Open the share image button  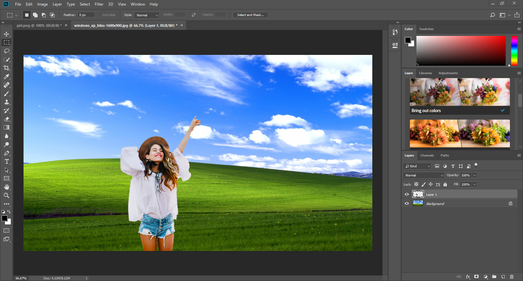tap(517, 15)
